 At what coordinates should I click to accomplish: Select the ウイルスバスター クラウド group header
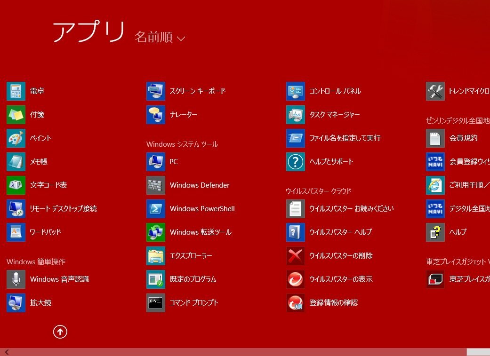pyautogui.click(x=319, y=191)
